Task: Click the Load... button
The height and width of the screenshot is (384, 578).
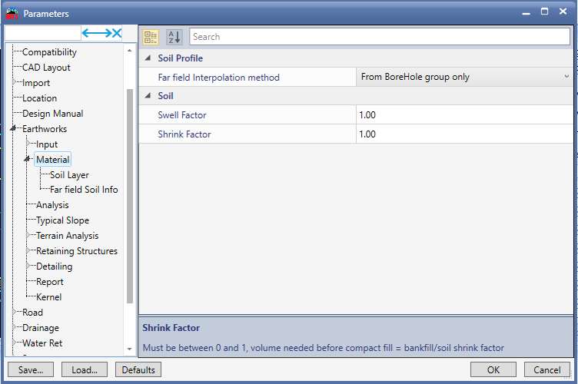Action: (85, 369)
